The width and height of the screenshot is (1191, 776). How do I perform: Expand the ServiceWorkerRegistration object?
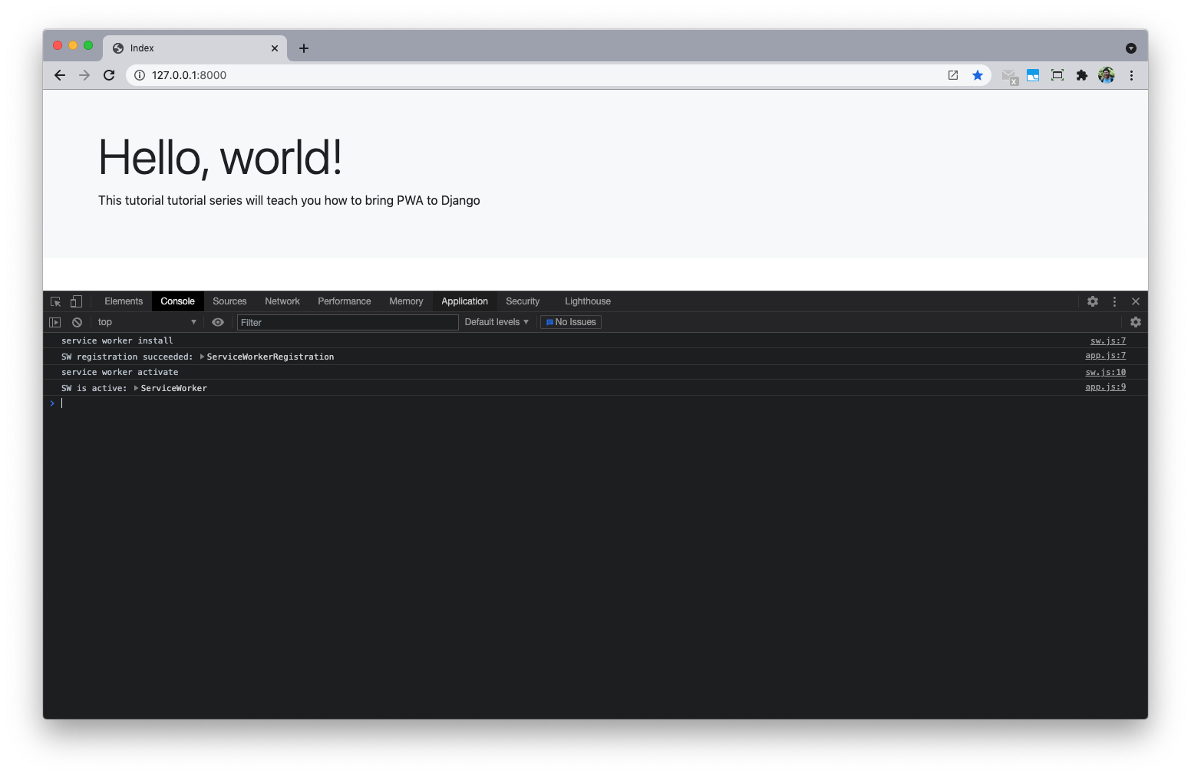tap(202, 357)
